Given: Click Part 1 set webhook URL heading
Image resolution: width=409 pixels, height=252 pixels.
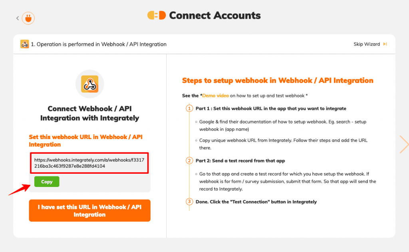Looking at the screenshot, I should point(271,109).
